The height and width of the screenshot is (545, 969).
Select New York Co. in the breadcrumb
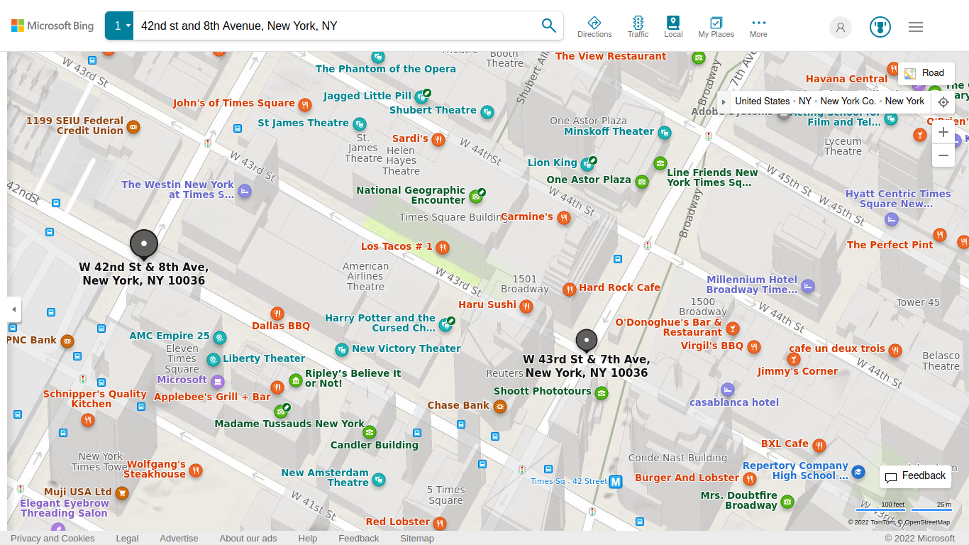click(x=848, y=101)
